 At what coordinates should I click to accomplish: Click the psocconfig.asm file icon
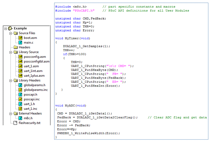pos(21,57)
